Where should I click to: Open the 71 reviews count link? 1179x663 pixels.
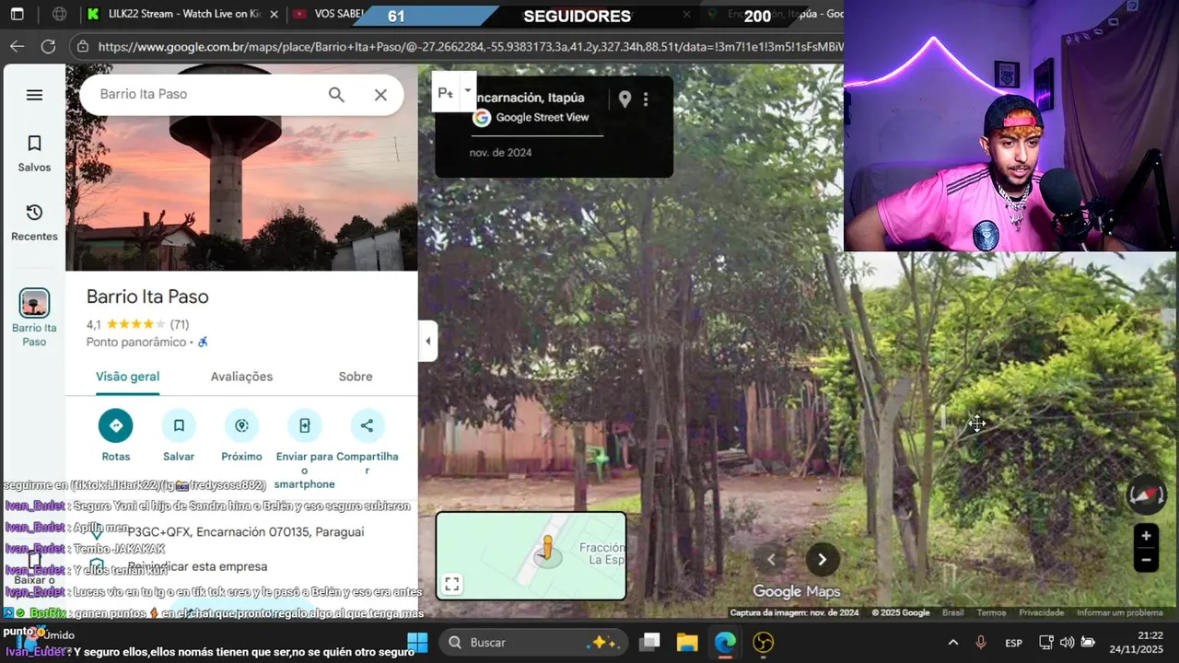point(180,324)
